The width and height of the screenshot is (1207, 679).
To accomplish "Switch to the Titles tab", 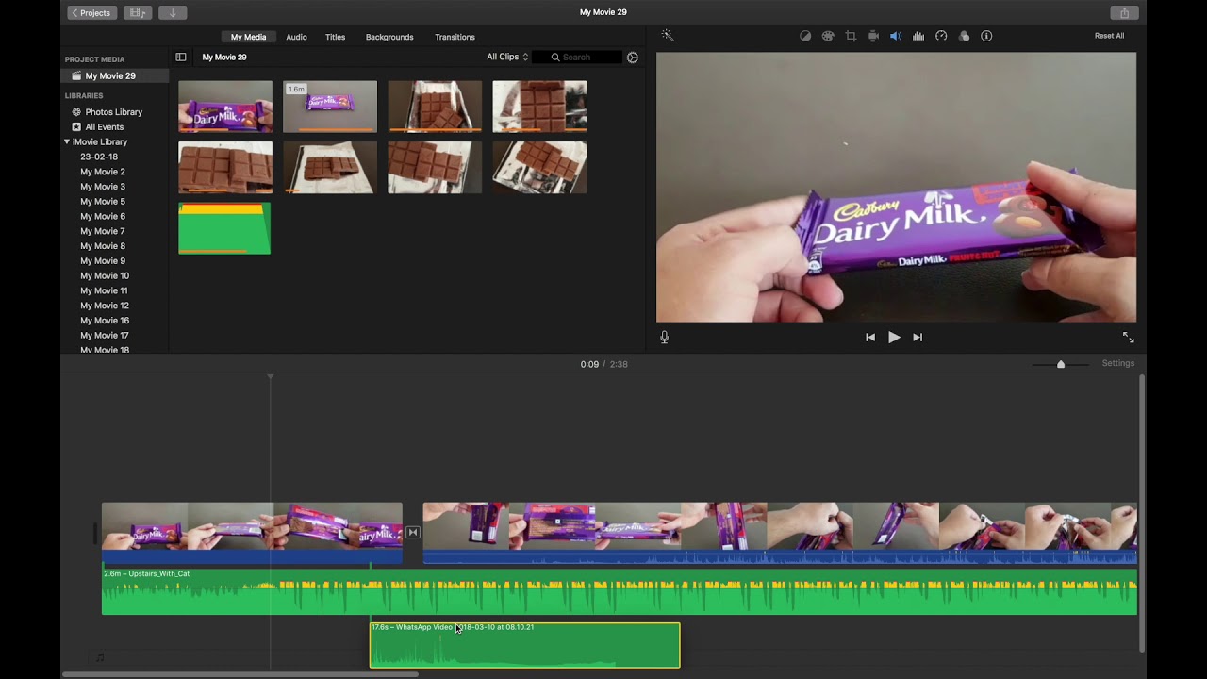I will 335,37.
